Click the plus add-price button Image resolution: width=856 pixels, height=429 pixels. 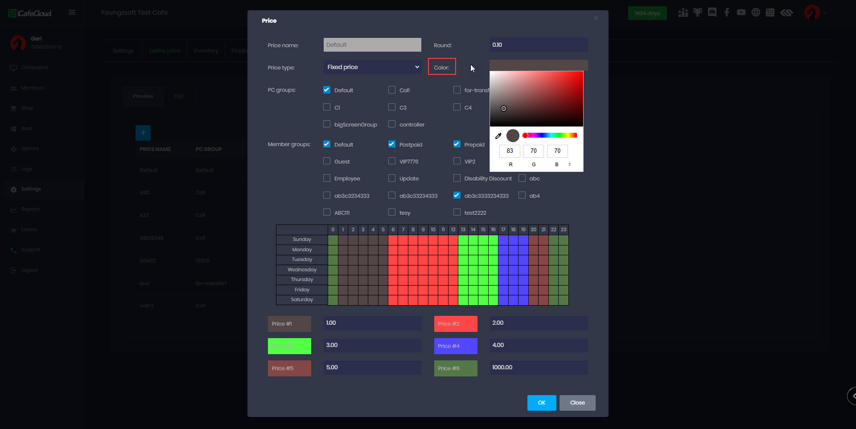(x=143, y=133)
